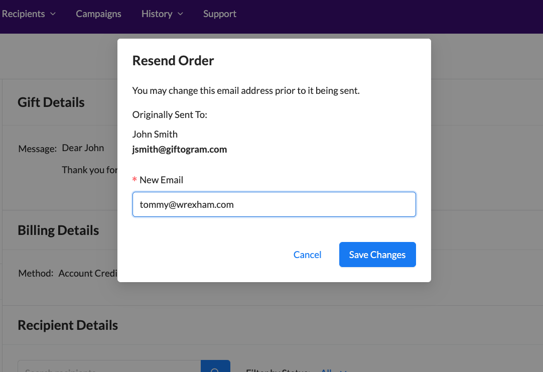Select the Billing Details section heading
Image resolution: width=543 pixels, height=372 pixels.
pyautogui.click(x=58, y=230)
